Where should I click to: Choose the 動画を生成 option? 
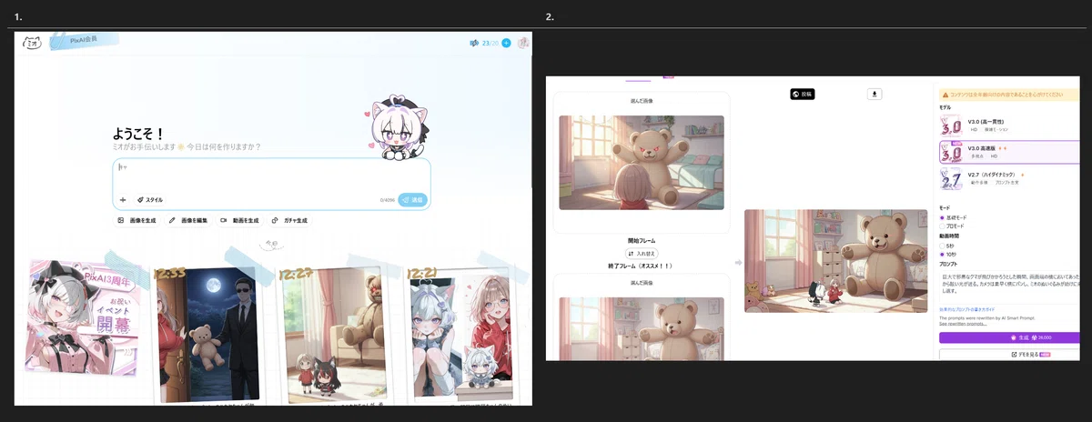pyautogui.click(x=238, y=221)
